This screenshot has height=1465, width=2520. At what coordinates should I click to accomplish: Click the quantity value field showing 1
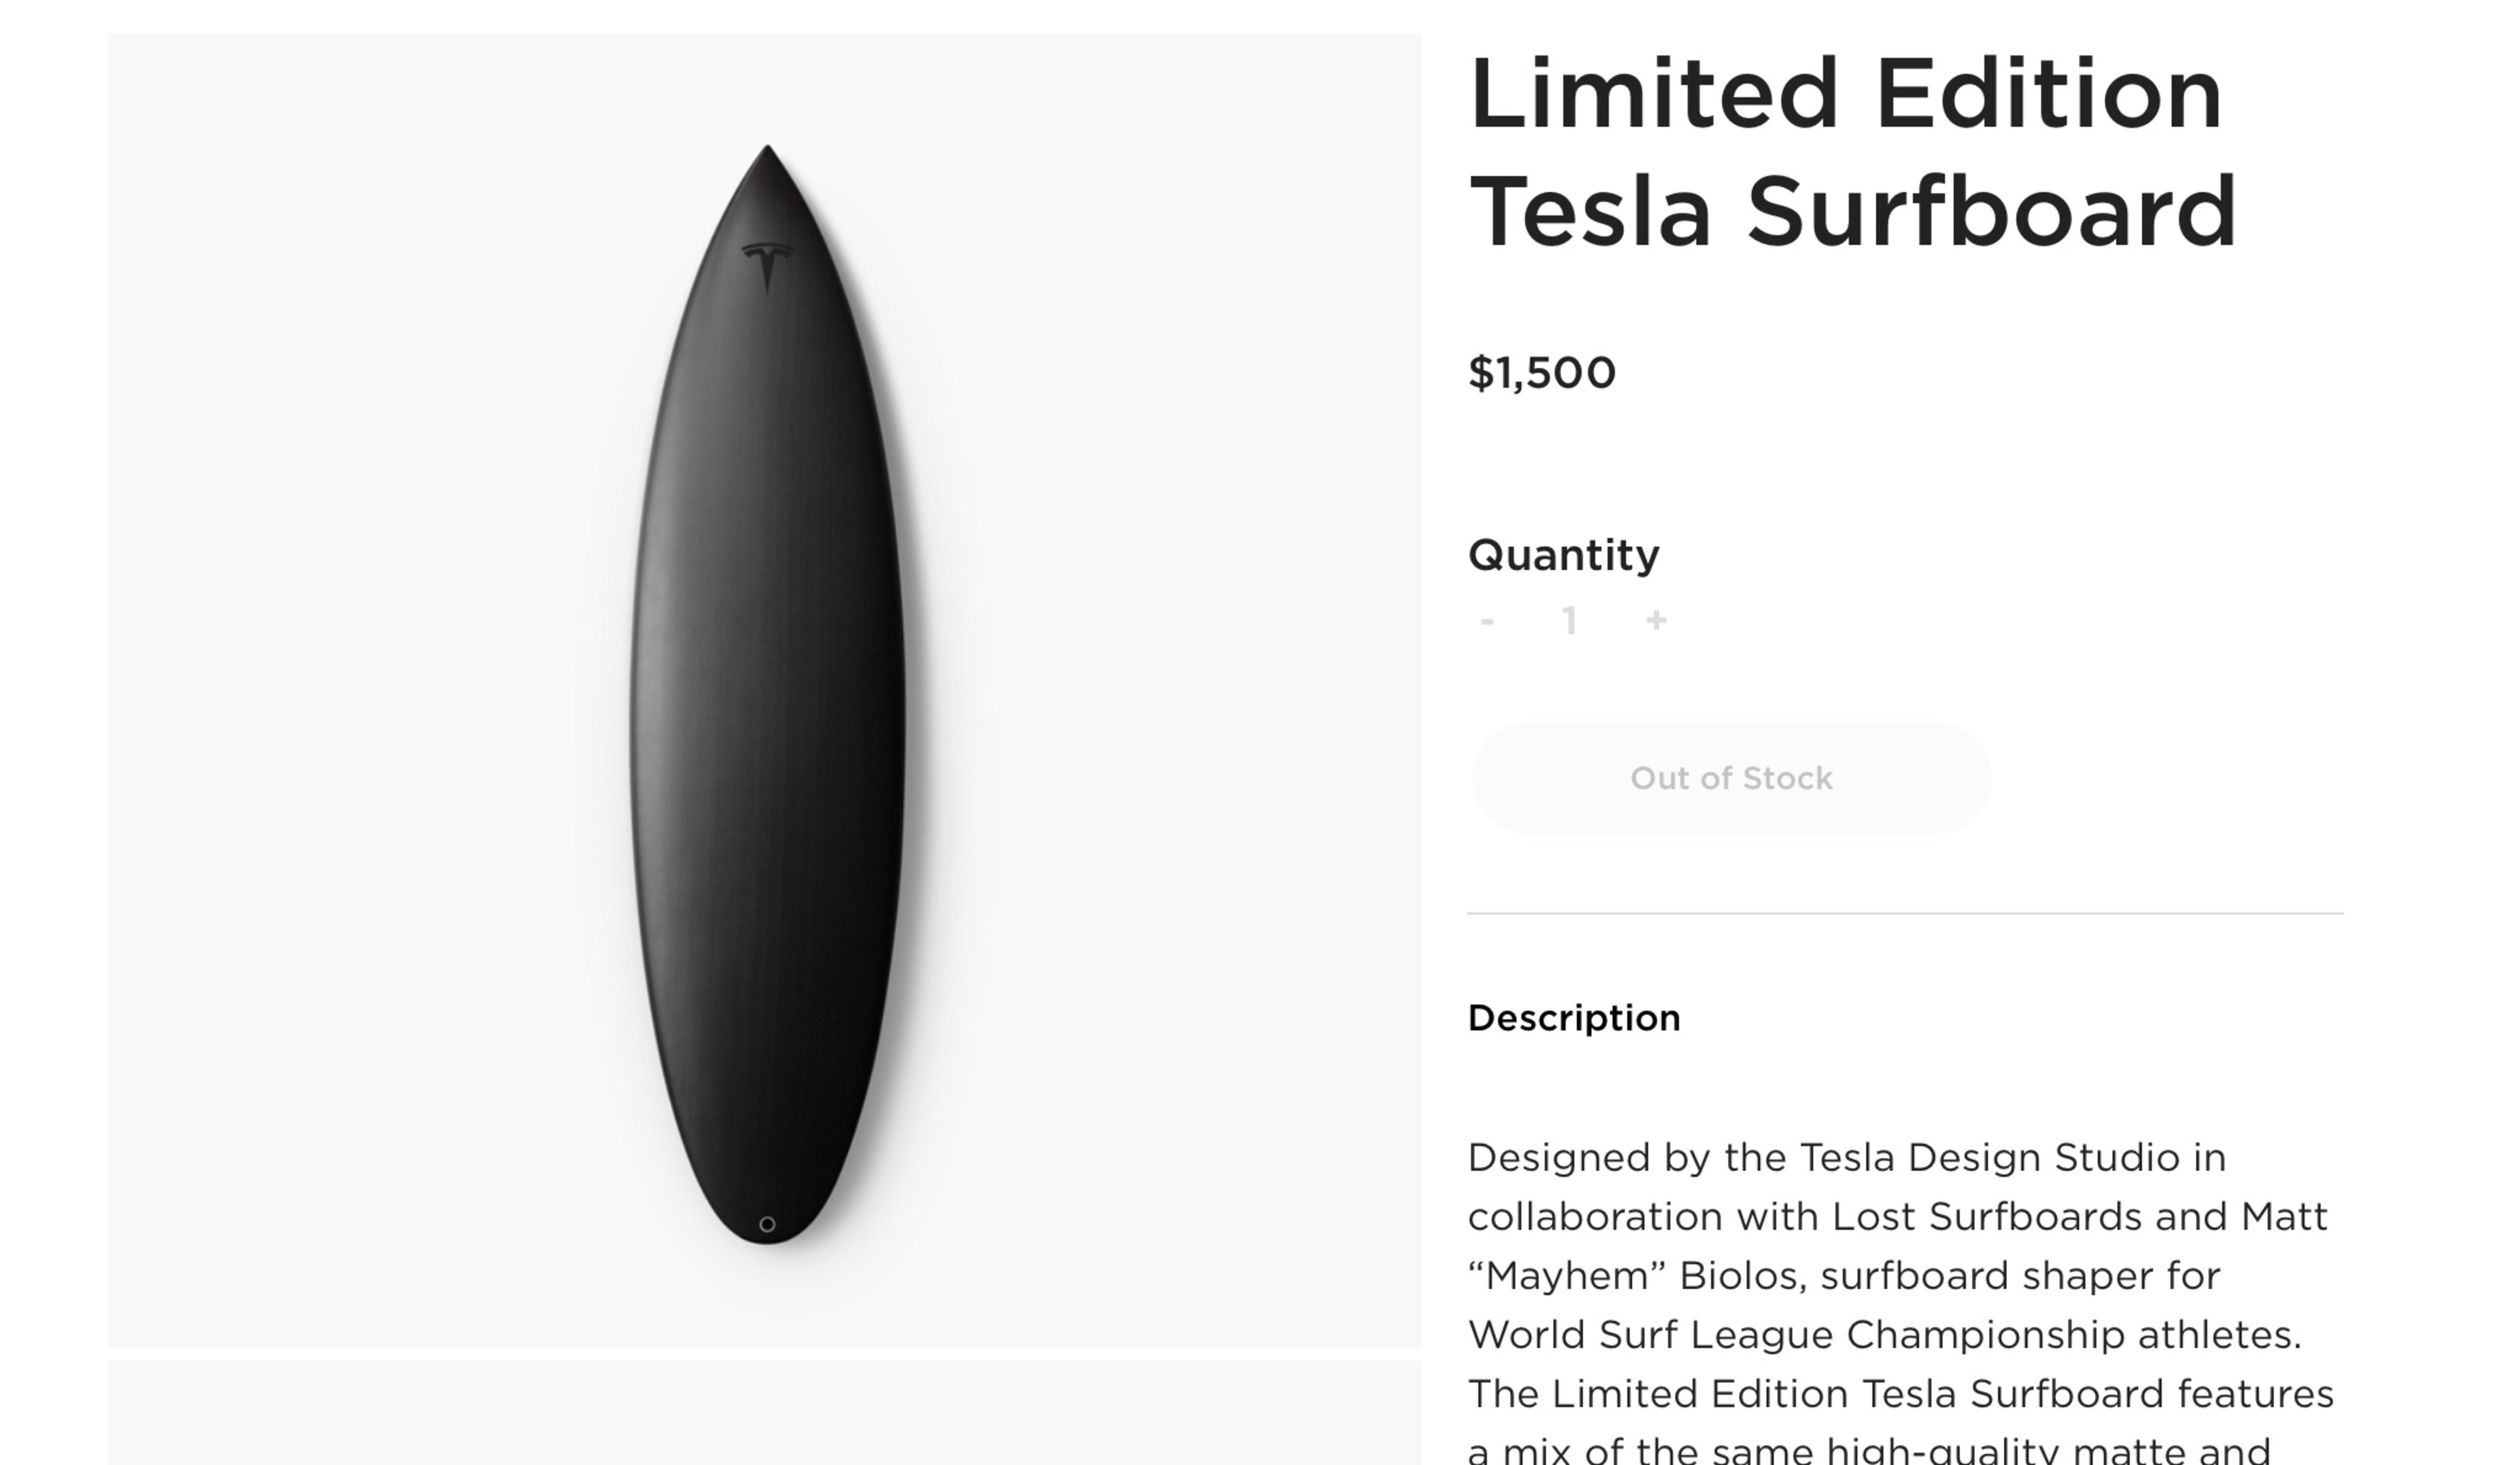pos(1570,621)
